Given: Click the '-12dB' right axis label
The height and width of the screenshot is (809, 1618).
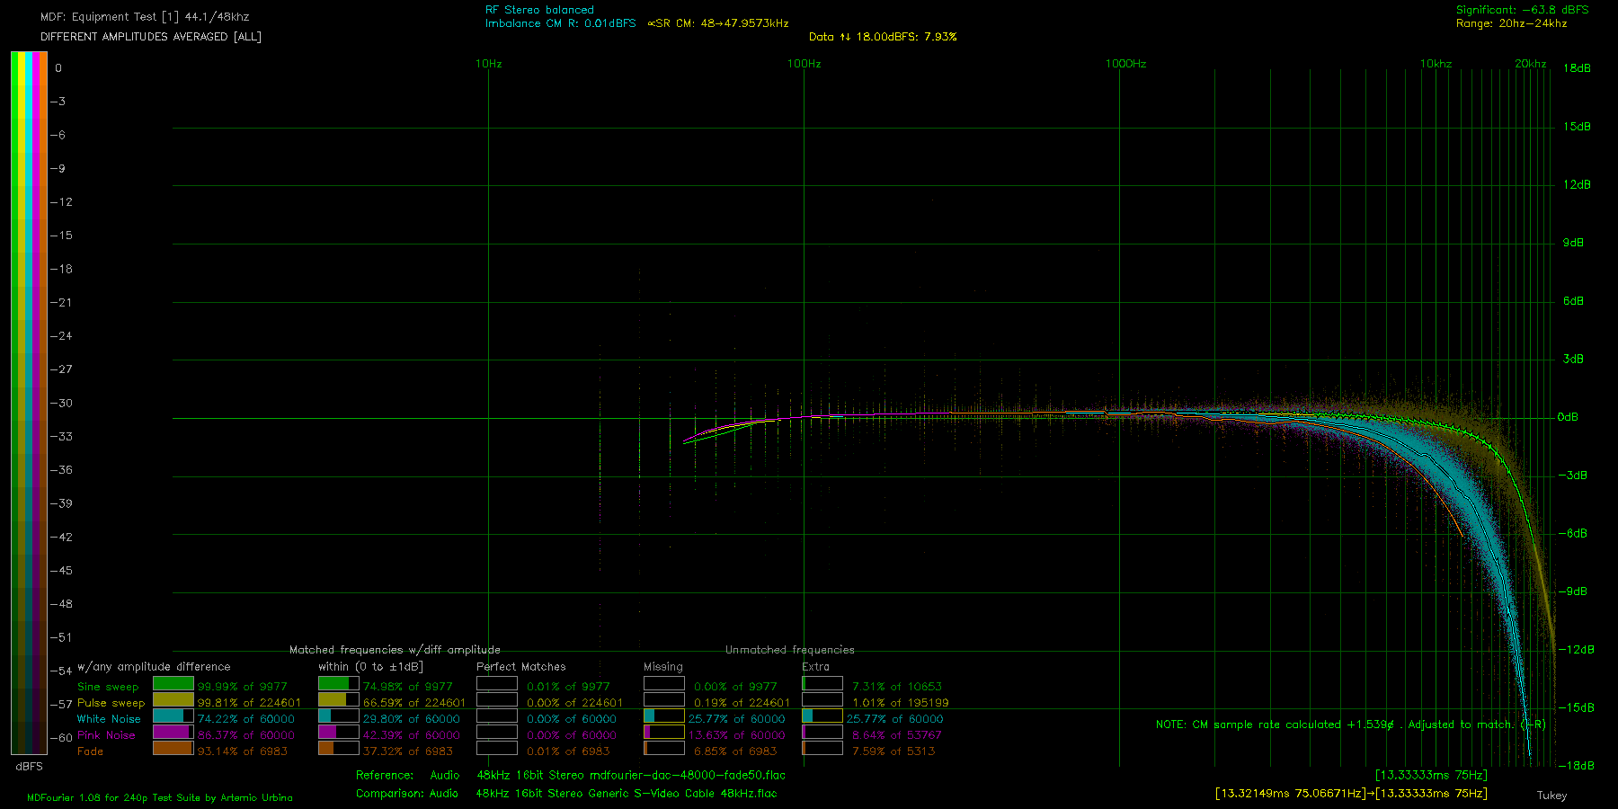Looking at the screenshot, I should click(x=1577, y=649).
